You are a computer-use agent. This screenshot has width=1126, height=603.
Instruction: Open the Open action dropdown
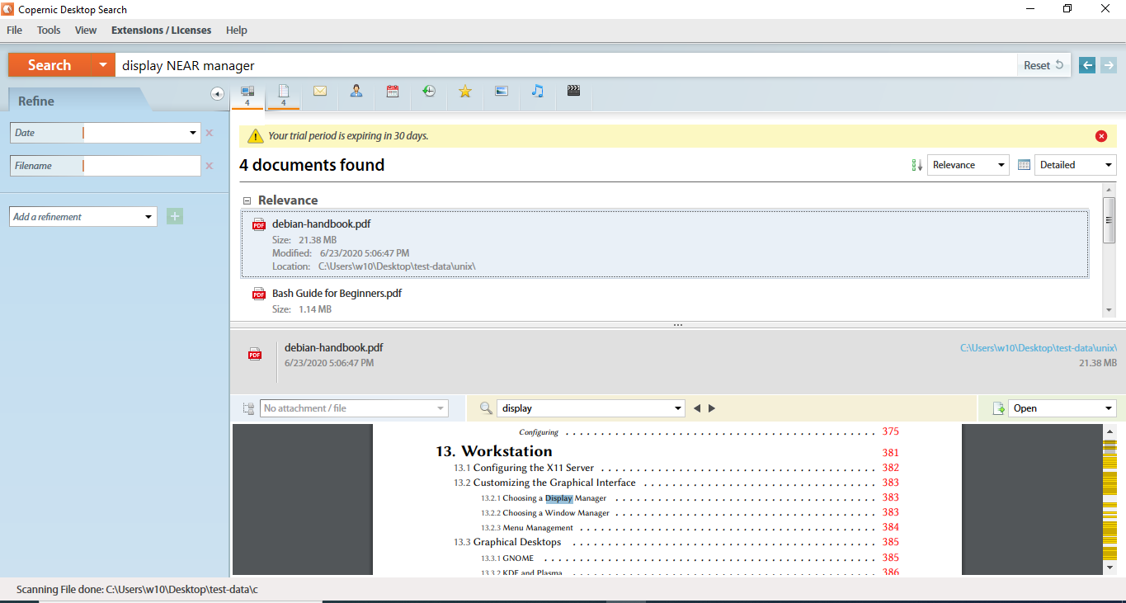click(1062, 408)
